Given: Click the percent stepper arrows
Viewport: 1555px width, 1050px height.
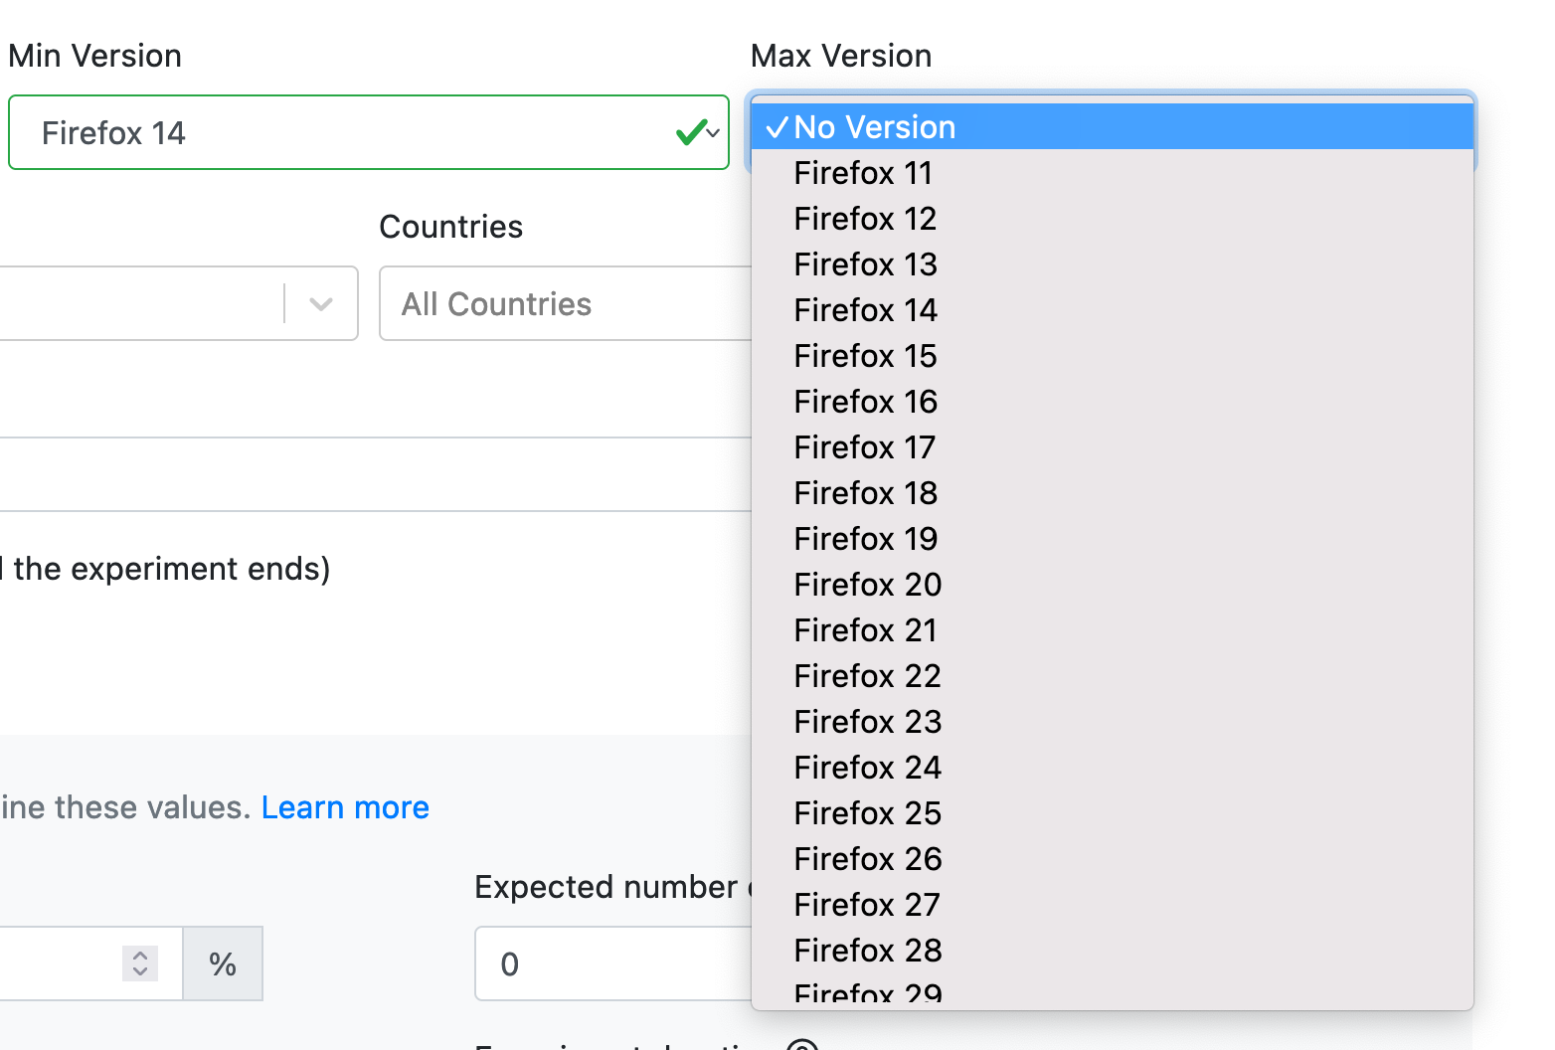Looking at the screenshot, I should pos(140,962).
